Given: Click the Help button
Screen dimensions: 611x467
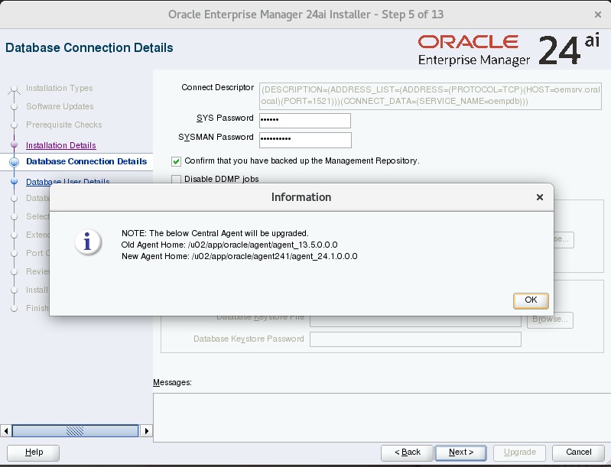Looking at the screenshot, I should coord(34,452).
